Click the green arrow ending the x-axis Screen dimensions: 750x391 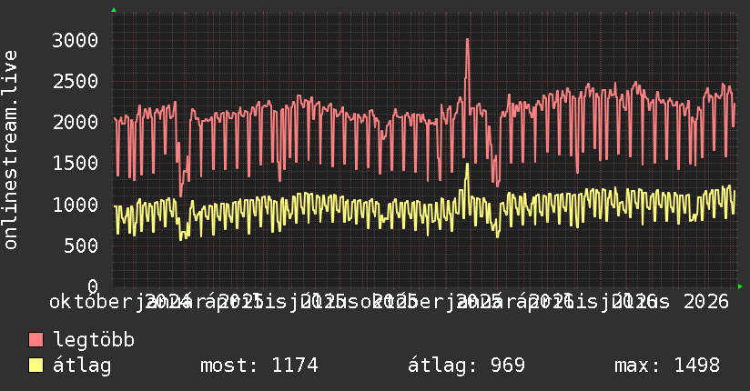tap(740, 286)
